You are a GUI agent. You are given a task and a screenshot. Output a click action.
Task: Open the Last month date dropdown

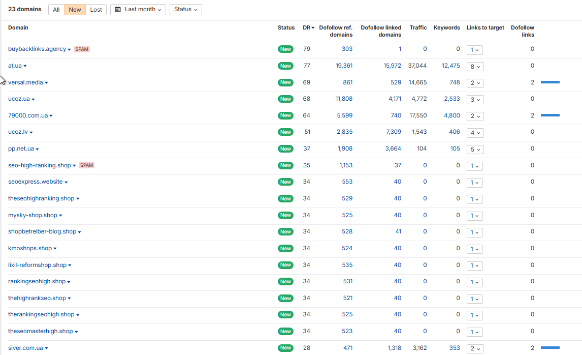[138, 10]
